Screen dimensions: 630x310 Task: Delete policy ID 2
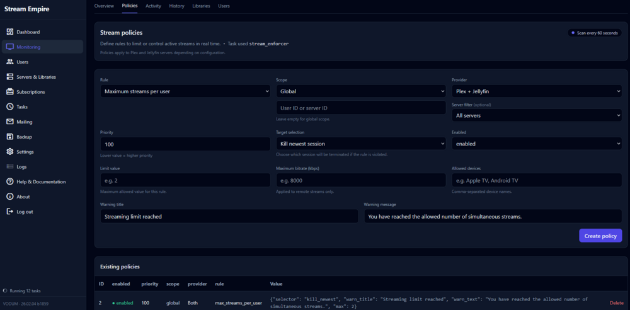[616, 303]
